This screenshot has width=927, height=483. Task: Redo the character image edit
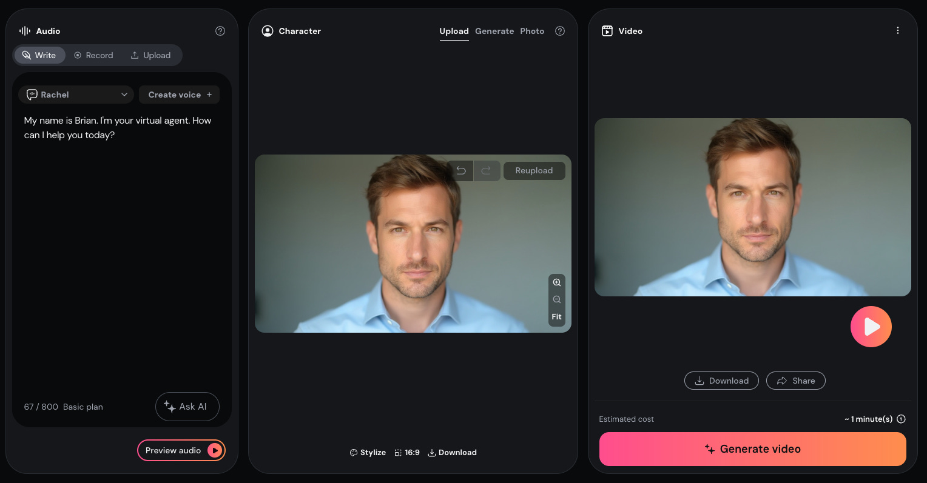tap(487, 171)
